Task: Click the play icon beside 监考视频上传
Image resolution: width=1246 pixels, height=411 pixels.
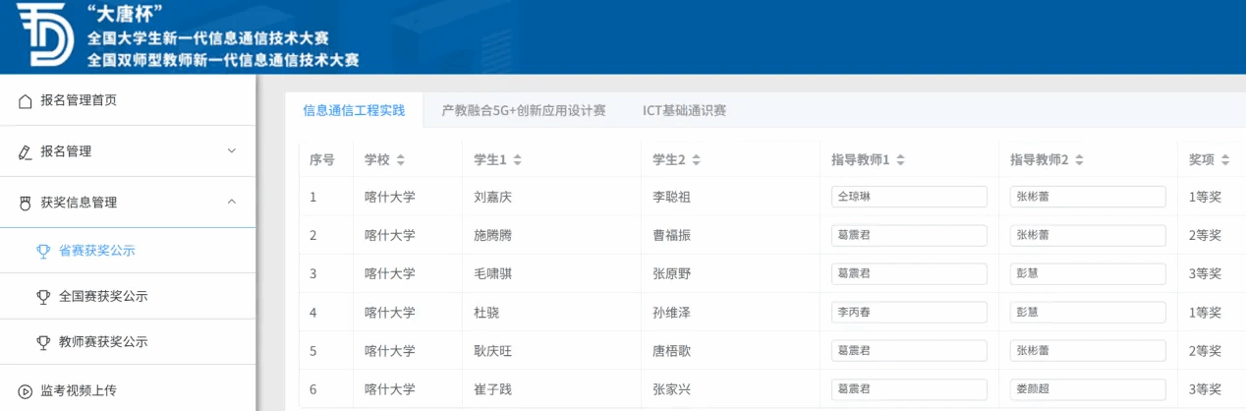Action: point(26,390)
